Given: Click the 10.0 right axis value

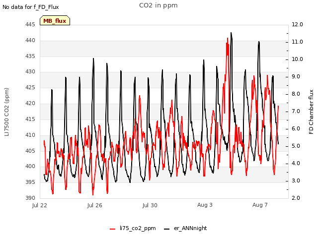Looking at the screenshot, I should (297, 59).
